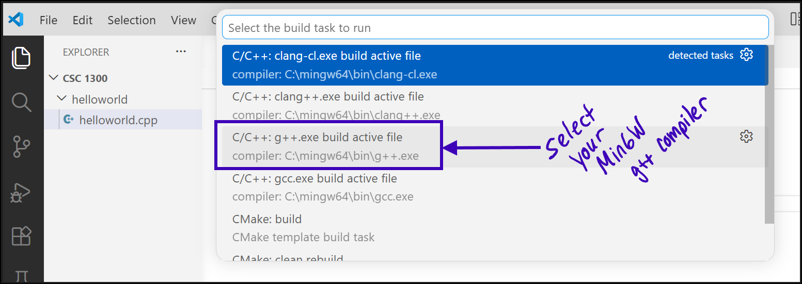Configure the clang-cl.exe task gear icon
Screen dimensions: 802x284
[x=746, y=55]
